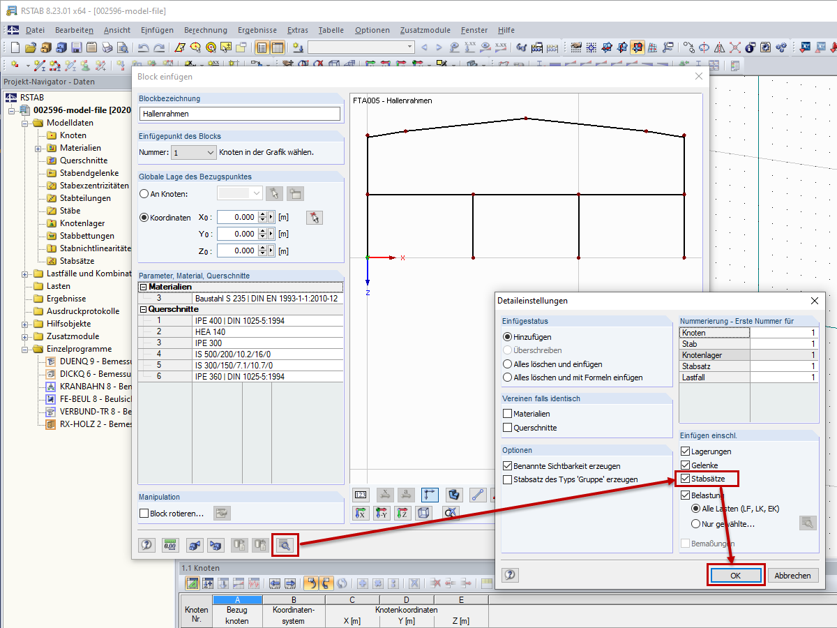Click the zoom-all icon in preview toolbar
Screen dimensions: 837x628
click(451, 514)
